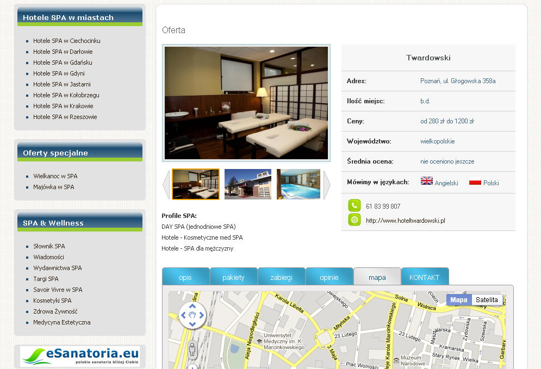Click the hand icon in map pan control
541x369 pixels.
pos(192,315)
